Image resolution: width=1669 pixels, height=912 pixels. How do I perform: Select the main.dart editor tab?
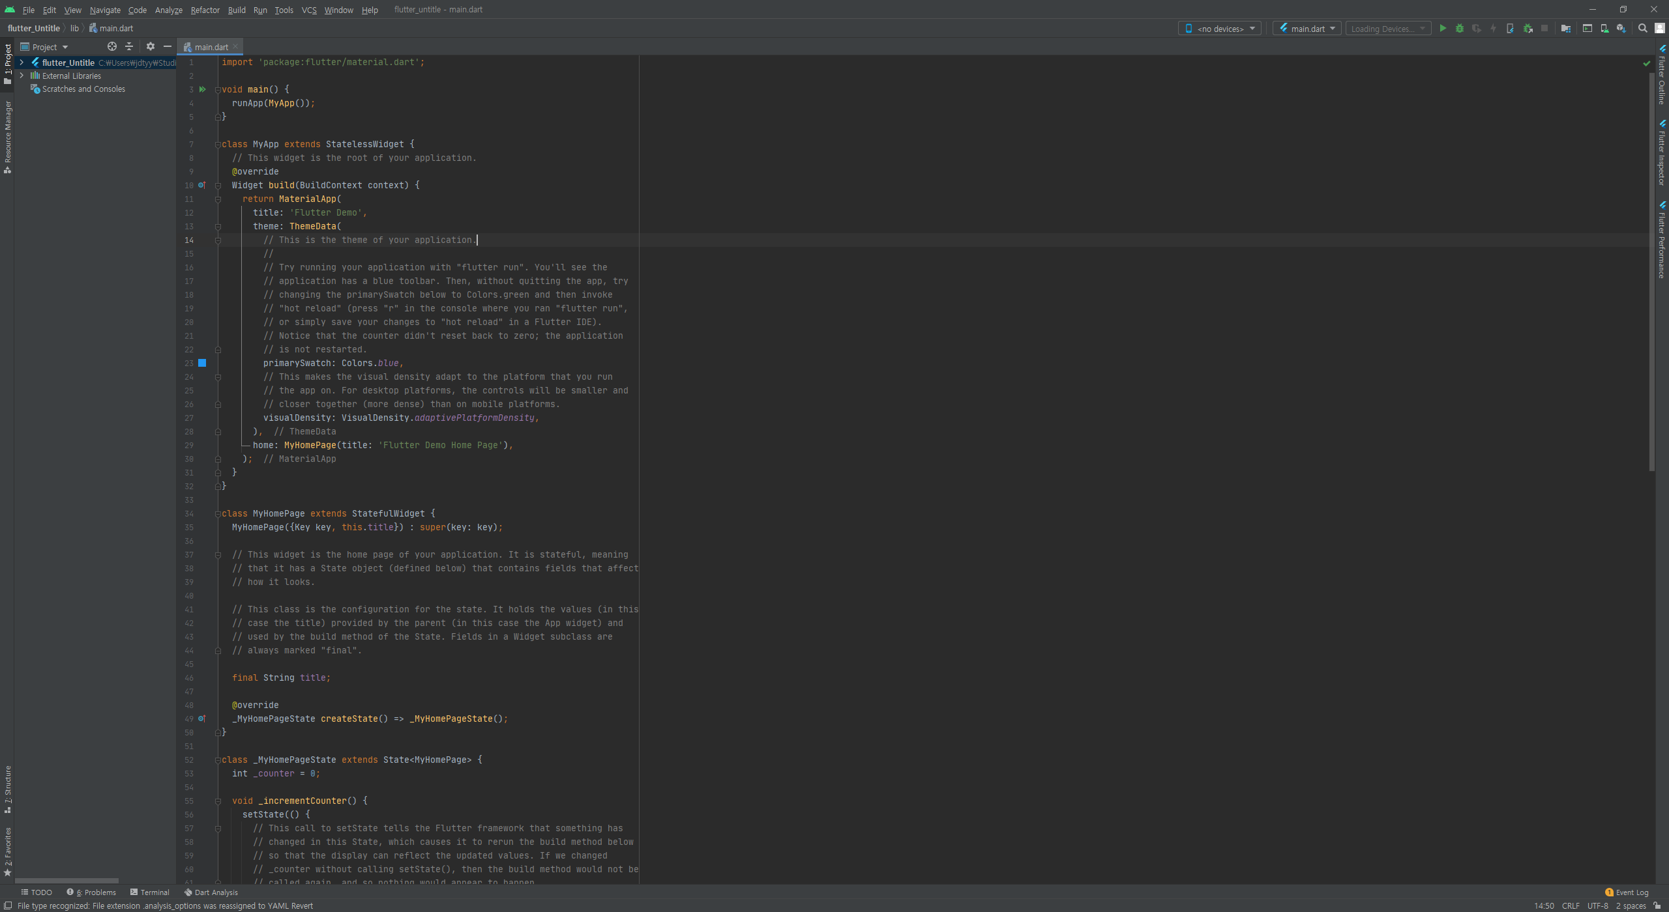click(x=211, y=47)
